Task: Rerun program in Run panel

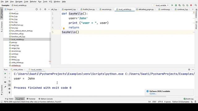Action: pyautogui.click(x=5, y=74)
